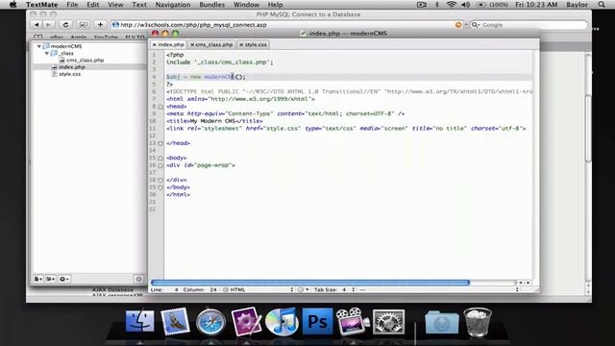Image resolution: width=615 pixels, height=346 pixels.
Task: Click the Google search field in Safari
Action: point(529,25)
